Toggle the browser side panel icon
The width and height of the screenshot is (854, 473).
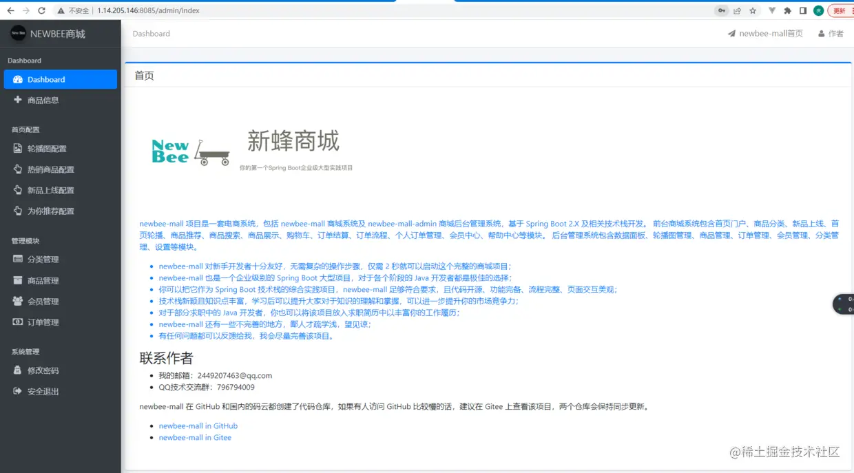(x=803, y=11)
